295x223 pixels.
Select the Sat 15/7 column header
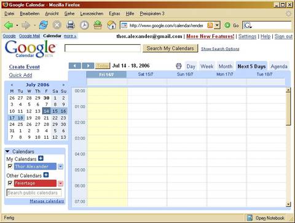[146, 74]
